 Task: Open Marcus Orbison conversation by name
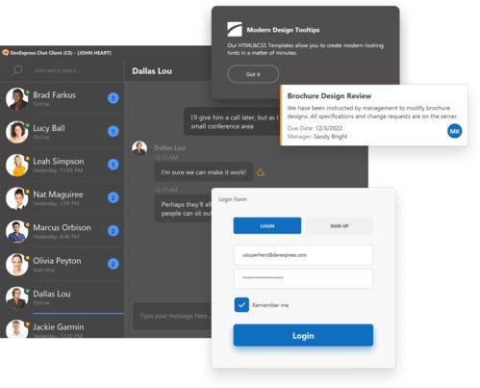pos(62,227)
